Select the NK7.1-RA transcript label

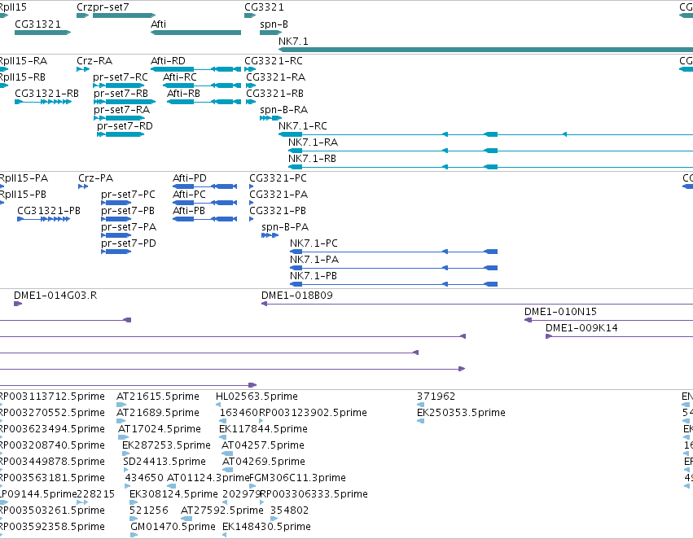pos(313,142)
